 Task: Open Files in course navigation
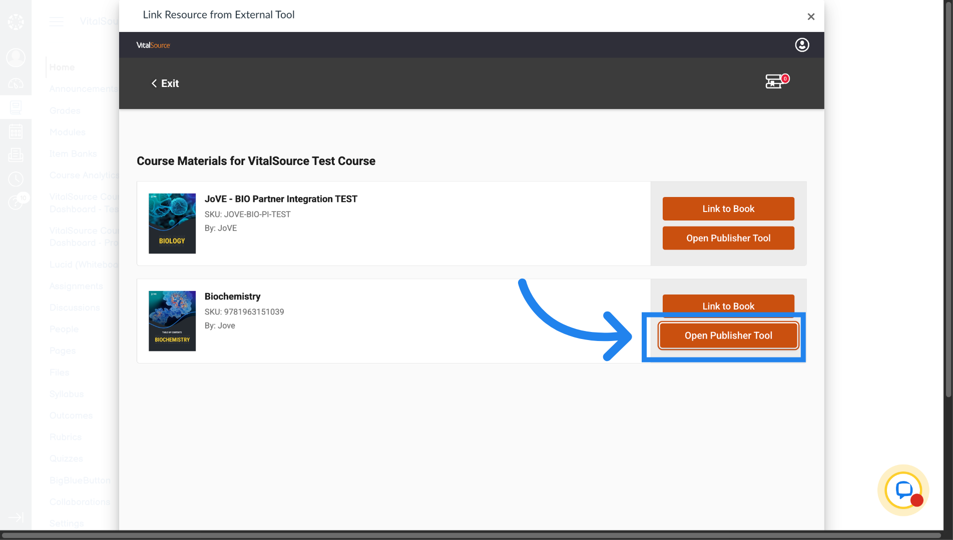coord(60,372)
